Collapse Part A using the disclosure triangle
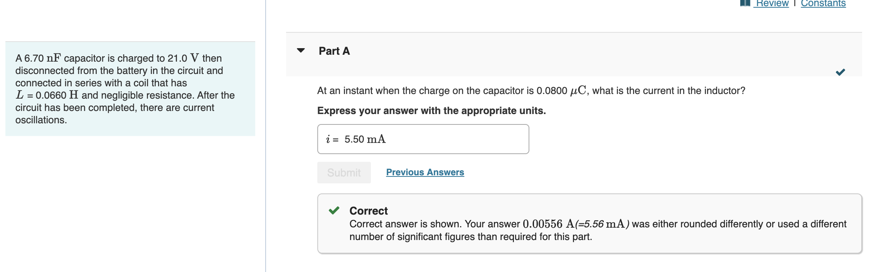The height and width of the screenshot is (272, 886). coord(302,50)
